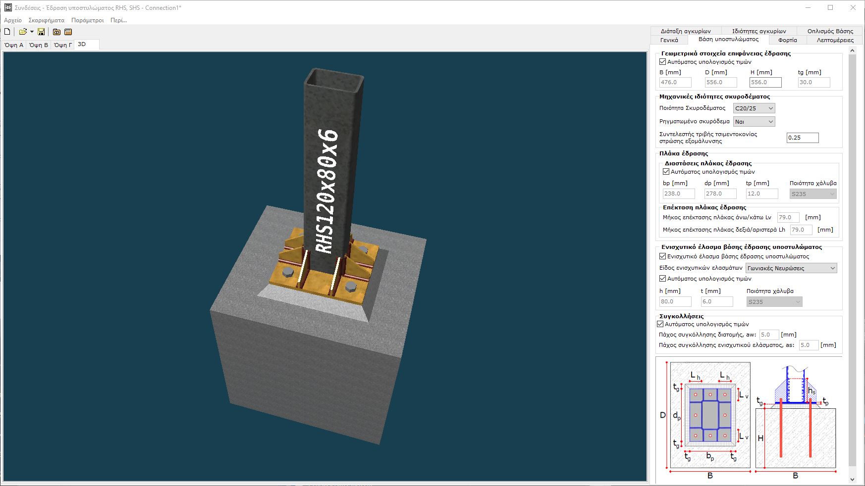Open the Ρηγματωμένο σκυρόδεμα dropdown
This screenshot has height=486, width=865.
754,122
